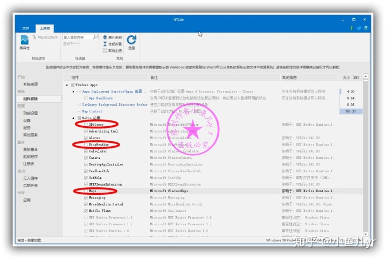Sort by the 组件 column header
Image resolution: width=386 pixels, height=259 pixels.
(106, 78)
